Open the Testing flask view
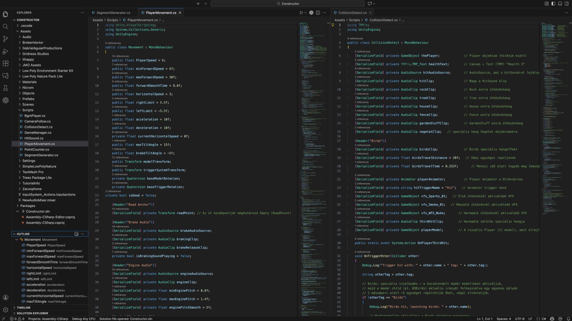This screenshot has height=321, width=572. pyautogui.click(x=5, y=88)
